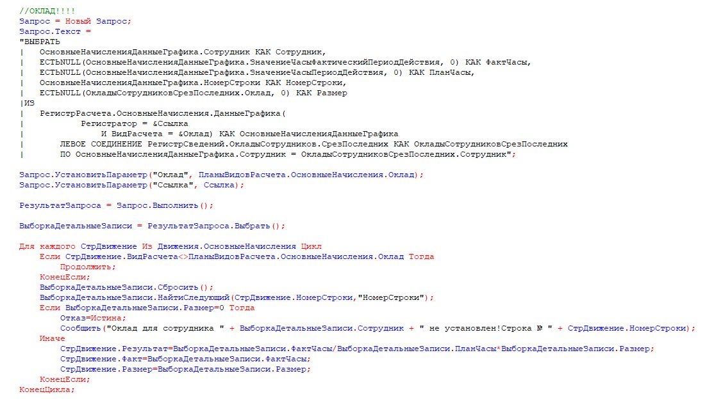Click УстановитьПараметр("Оклад") call

221,175
